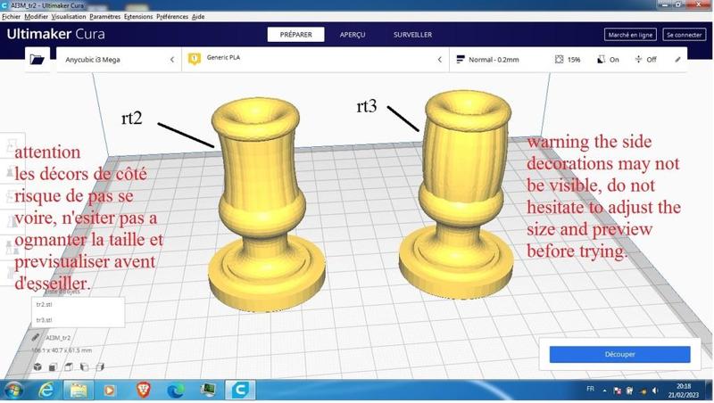Viewport: 714px width, 403px height.
Task: Launch Internet Explorer from taskbar
Action: (46, 391)
